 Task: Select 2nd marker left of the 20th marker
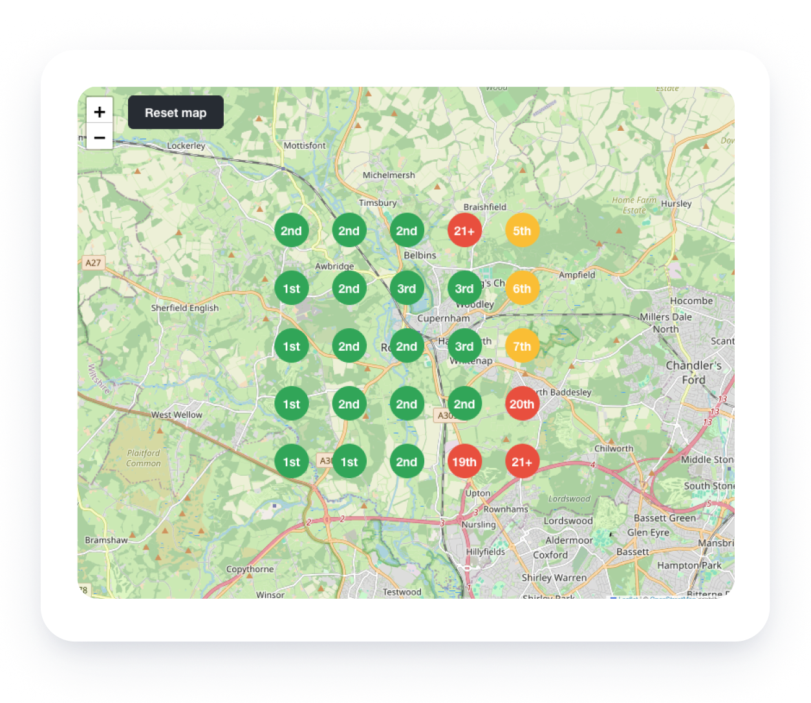tap(464, 404)
